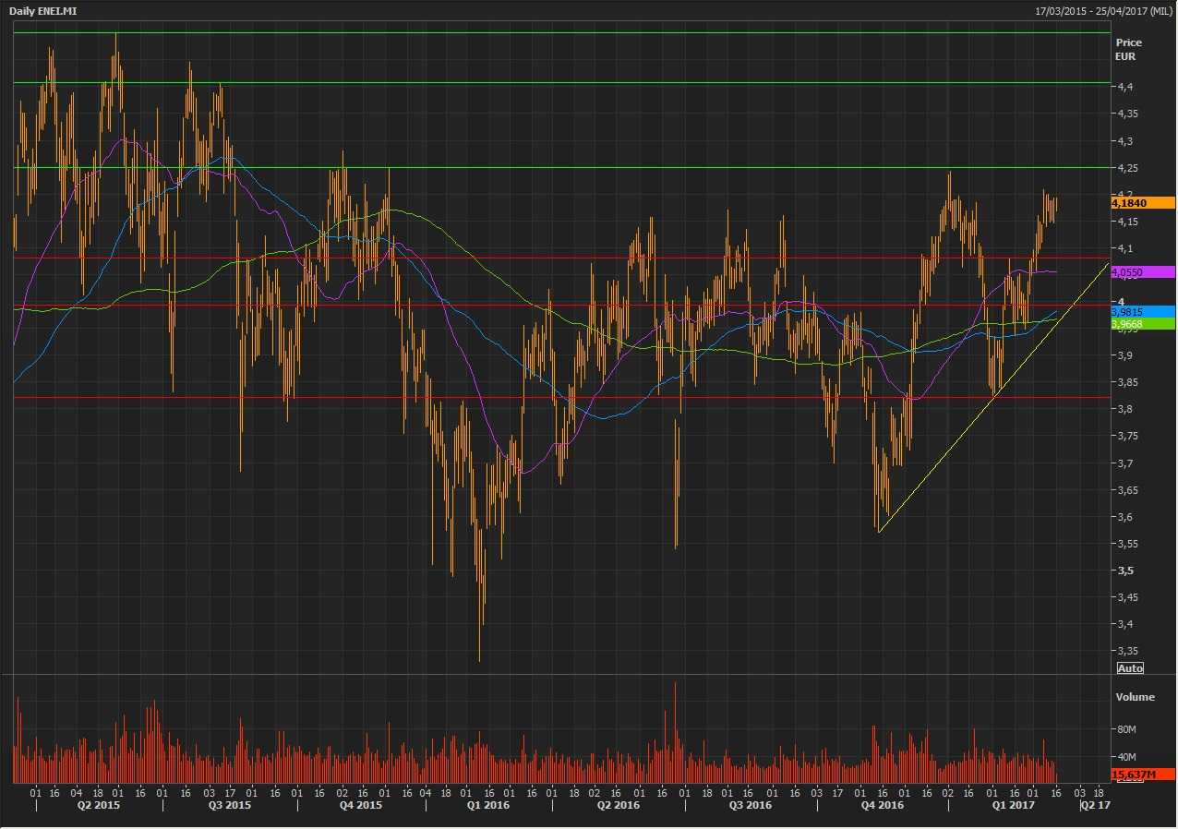The image size is (1178, 829).
Task: Click the orange 4,1840 last price tag
Action: click(1143, 203)
